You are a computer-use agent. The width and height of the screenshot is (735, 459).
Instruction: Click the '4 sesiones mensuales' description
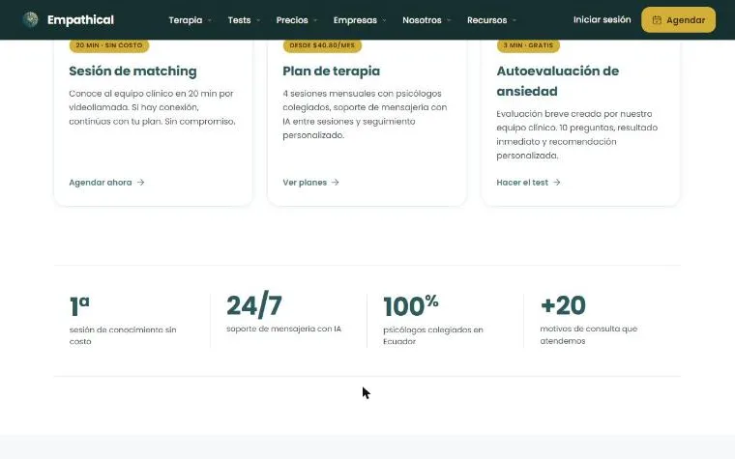[365, 114]
